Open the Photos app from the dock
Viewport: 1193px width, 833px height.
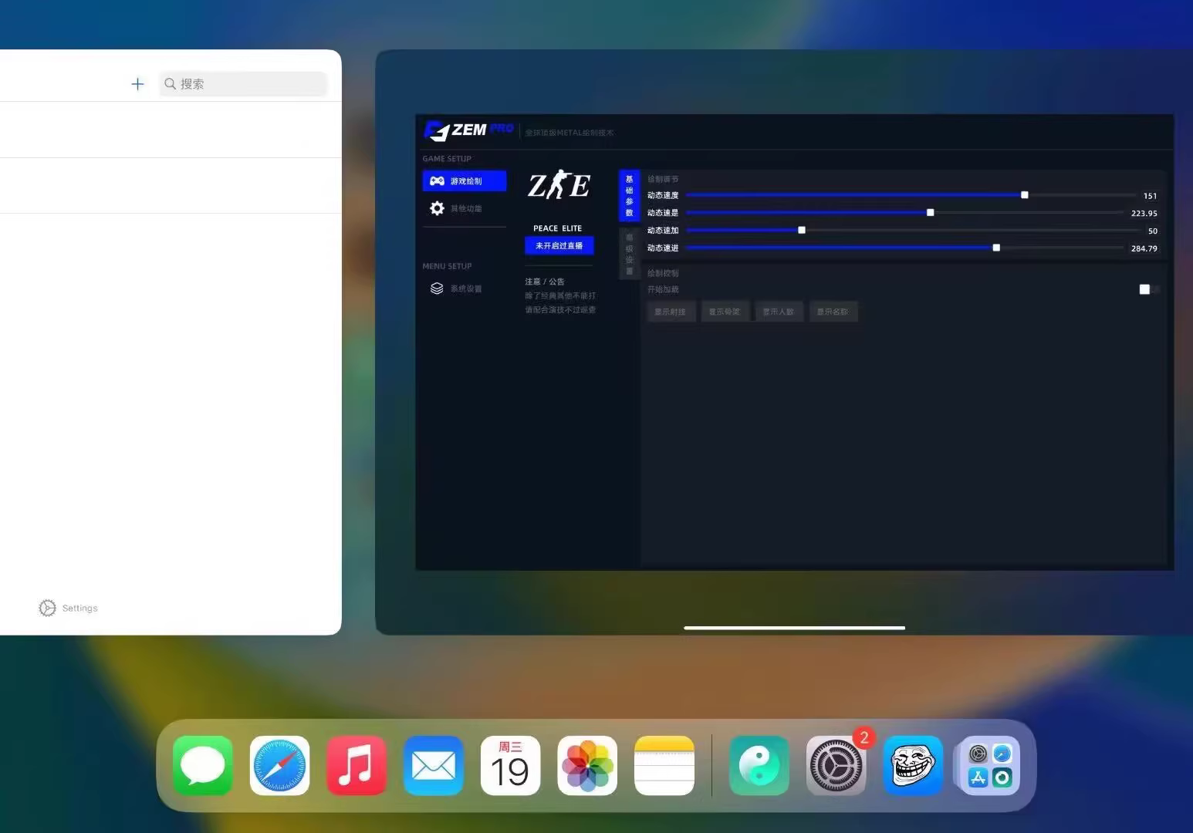point(587,766)
